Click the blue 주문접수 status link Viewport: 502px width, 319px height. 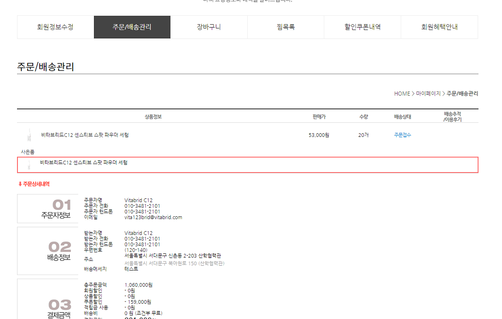pos(402,135)
